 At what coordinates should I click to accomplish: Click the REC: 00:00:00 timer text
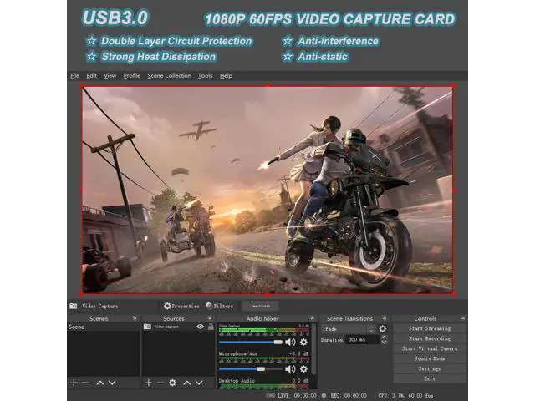click(349, 395)
